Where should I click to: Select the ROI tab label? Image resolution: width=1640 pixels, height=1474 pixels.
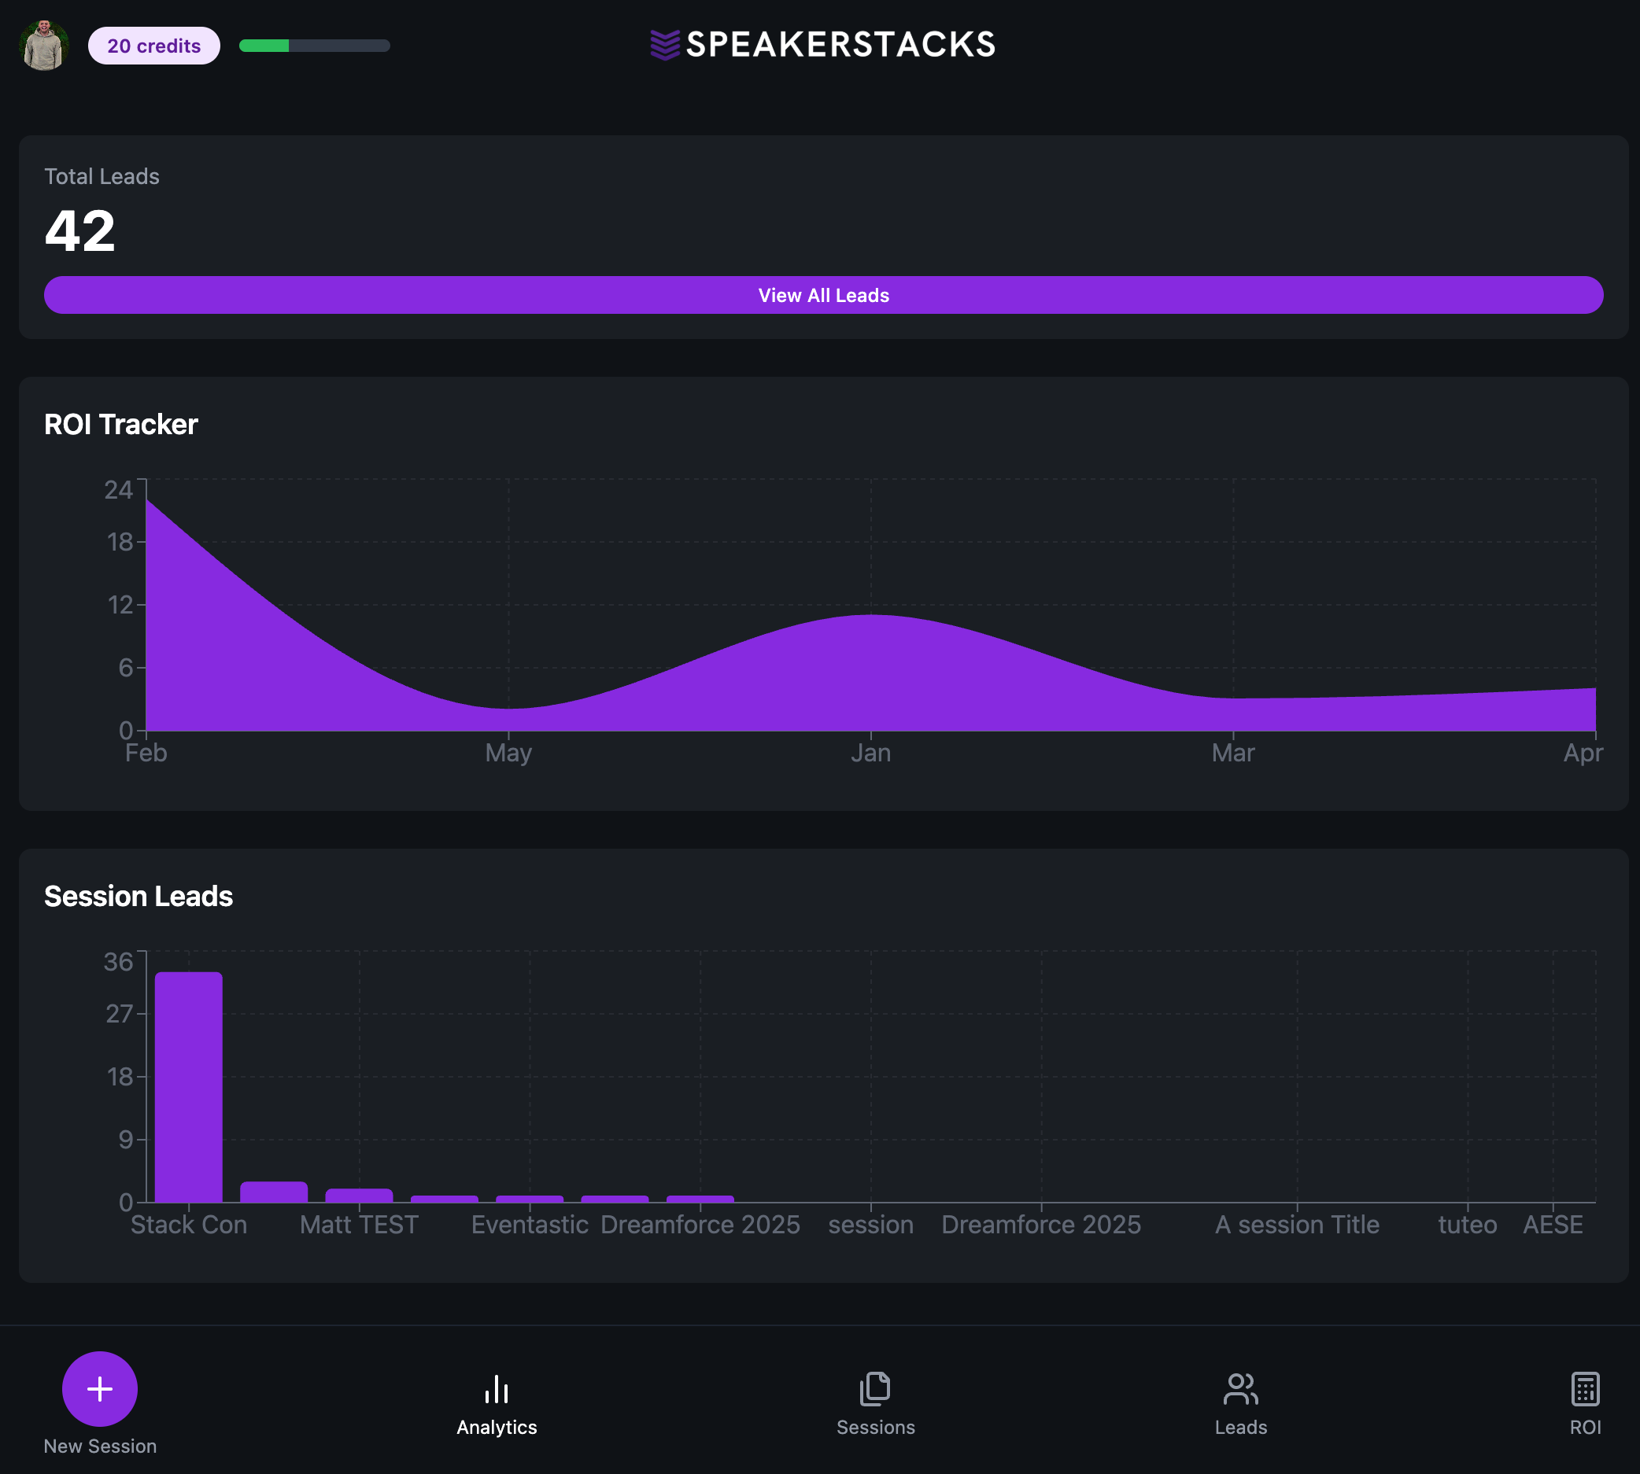(1585, 1426)
